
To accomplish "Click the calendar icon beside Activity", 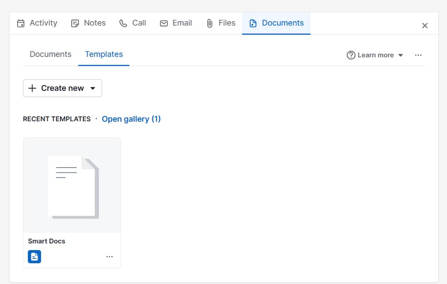I will coord(21,23).
